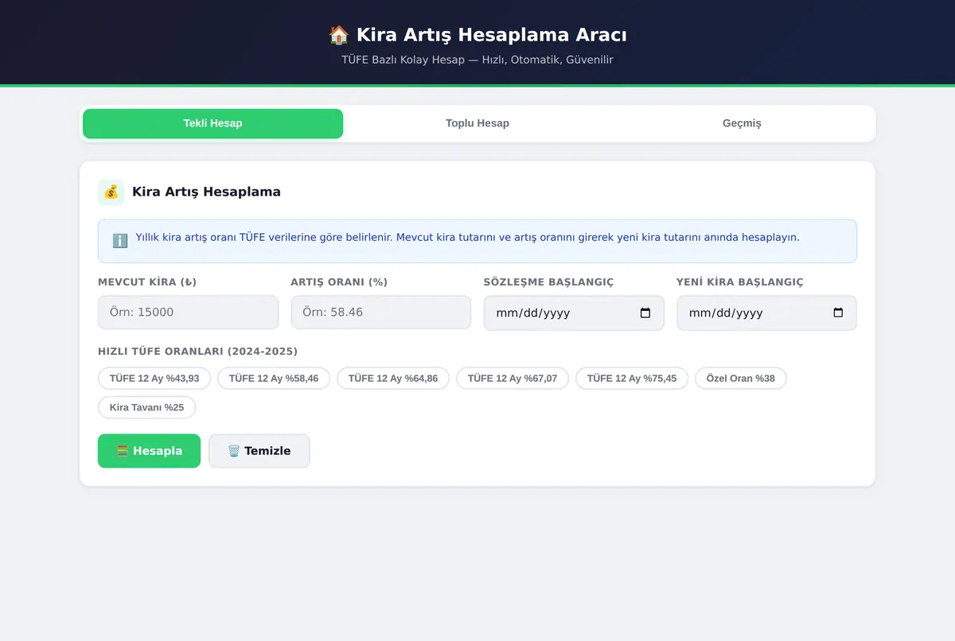Open the Yeni Kira Başlangıç calendar picker icon
The height and width of the screenshot is (641, 955).
[x=838, y=313]
